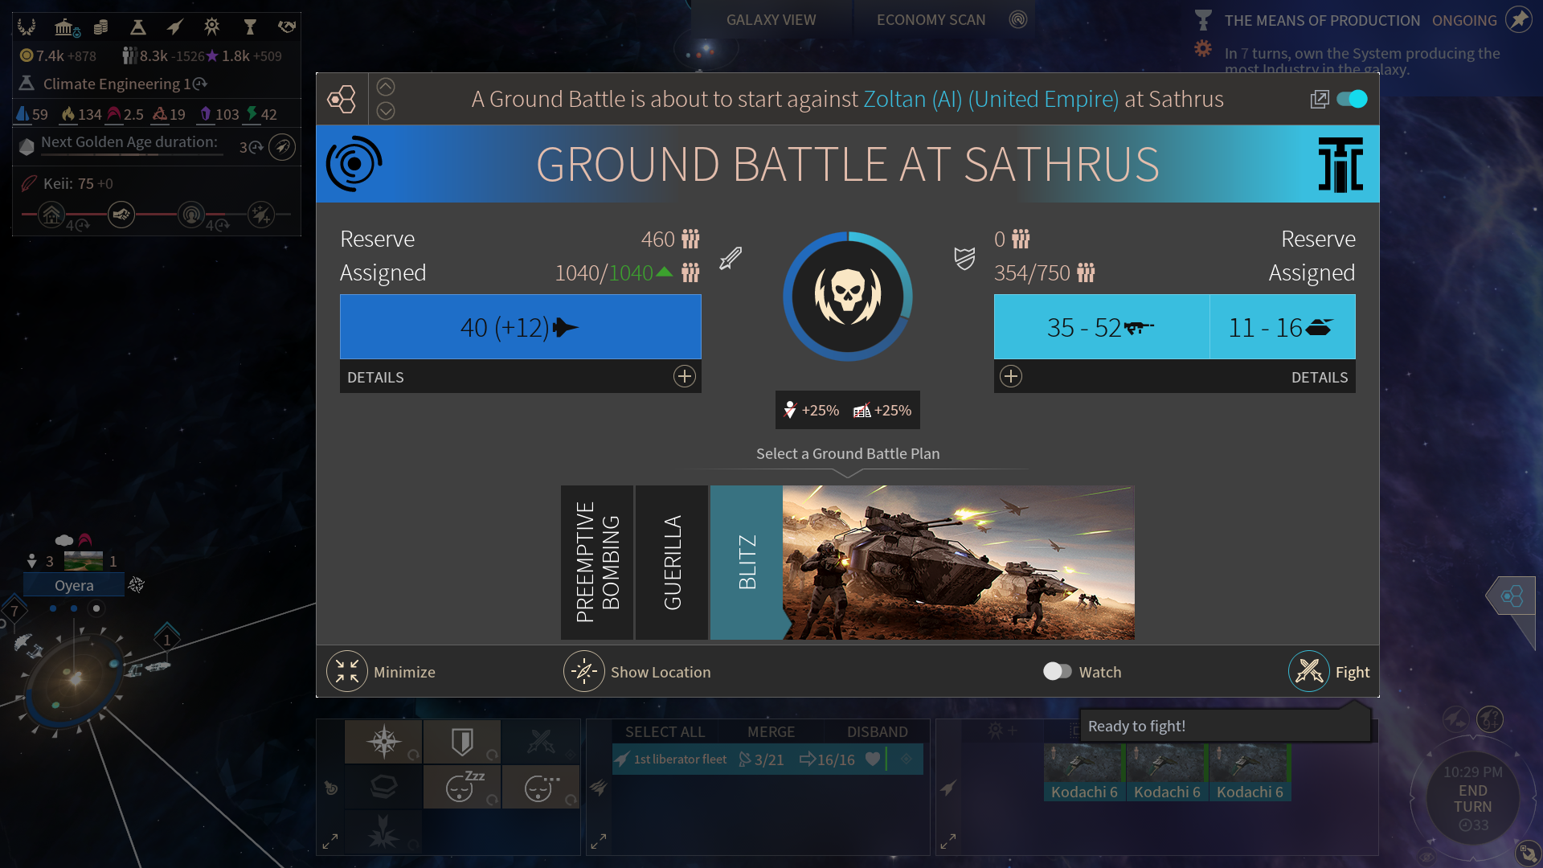Expand attacker DETAILS with plus button
Screen dimensions: 1543x868
tap(684, 376)
